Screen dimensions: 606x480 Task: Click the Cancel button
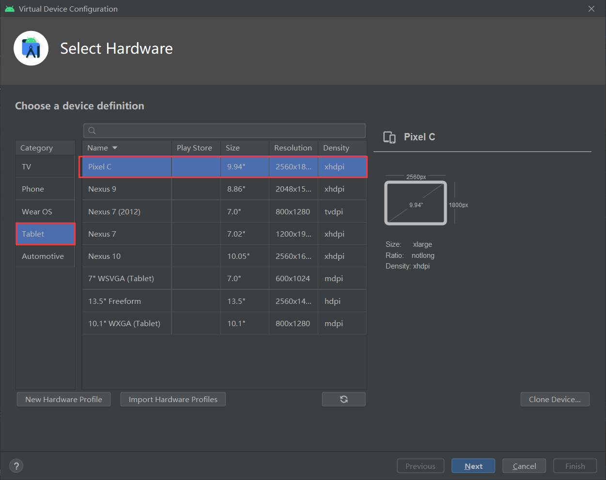pos(524,466)
